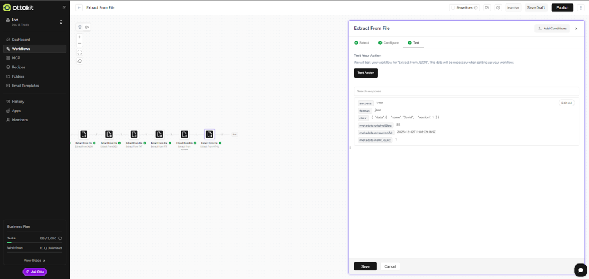The image size is (589, 279).
Task: Open the three-dot menu next to Publish
Action: click(581, 7)
